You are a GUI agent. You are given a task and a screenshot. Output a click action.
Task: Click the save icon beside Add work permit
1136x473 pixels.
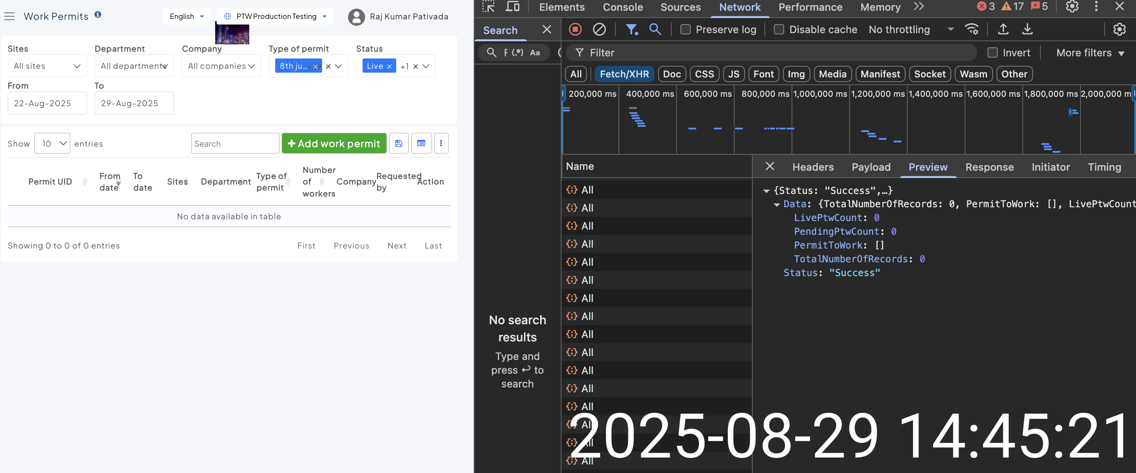398,144
